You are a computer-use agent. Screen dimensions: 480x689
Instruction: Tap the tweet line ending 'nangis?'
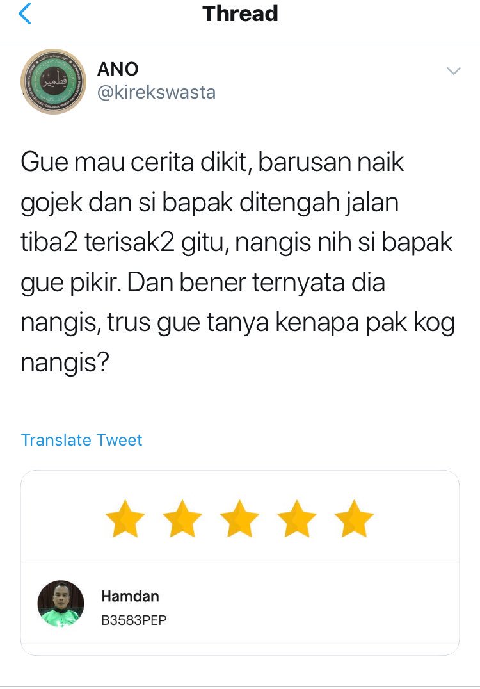click(x=65, y=363)
